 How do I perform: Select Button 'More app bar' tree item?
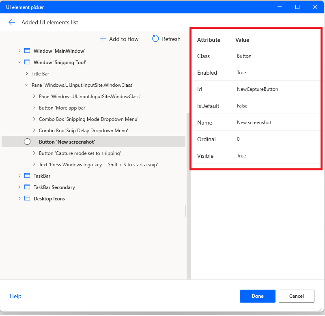(62, 107)
